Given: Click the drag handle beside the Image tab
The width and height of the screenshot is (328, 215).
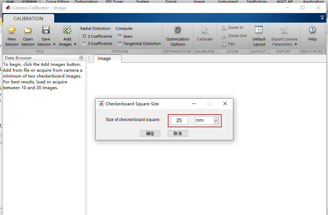Looking at the screenshot, I should pos(89,59).
